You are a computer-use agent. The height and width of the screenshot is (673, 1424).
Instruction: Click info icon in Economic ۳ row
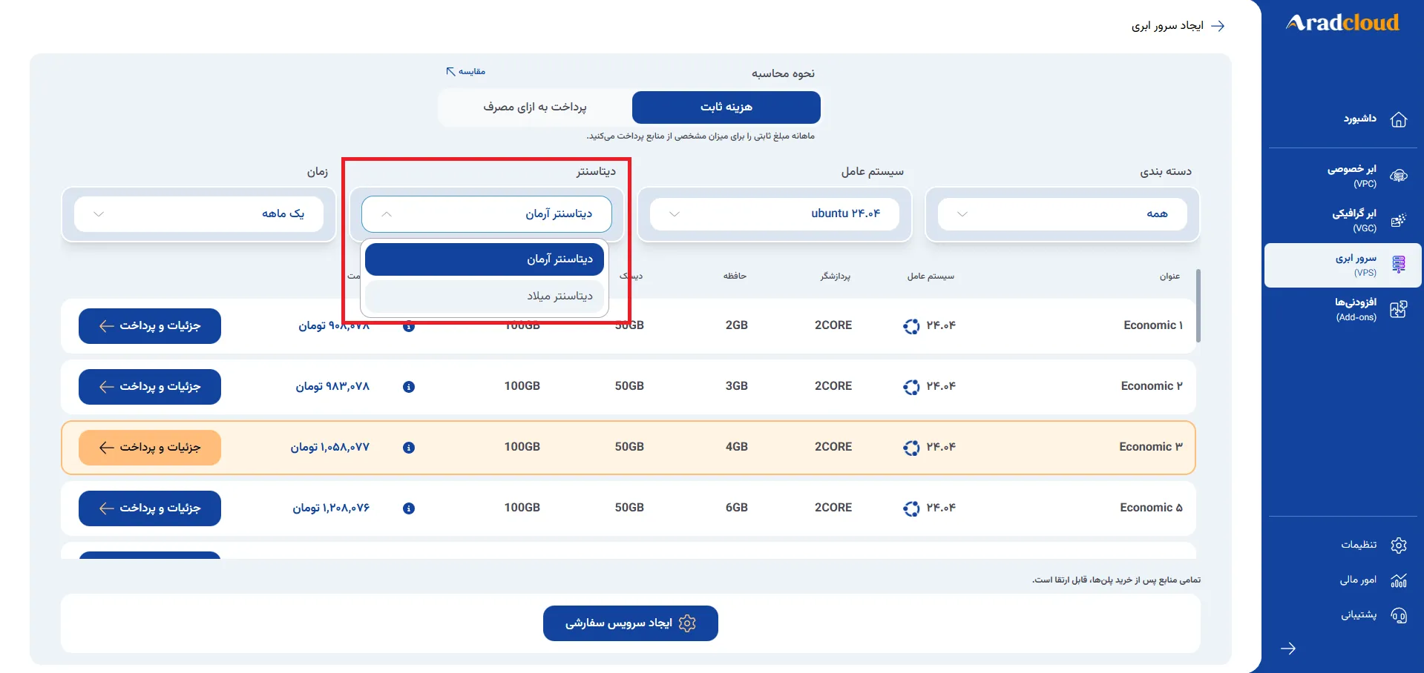(409, 448)
